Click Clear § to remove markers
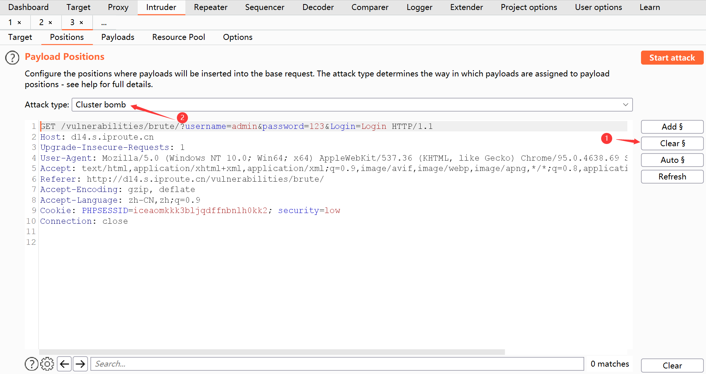This screenshot has height=374, width=706. (x=672, y=144)
